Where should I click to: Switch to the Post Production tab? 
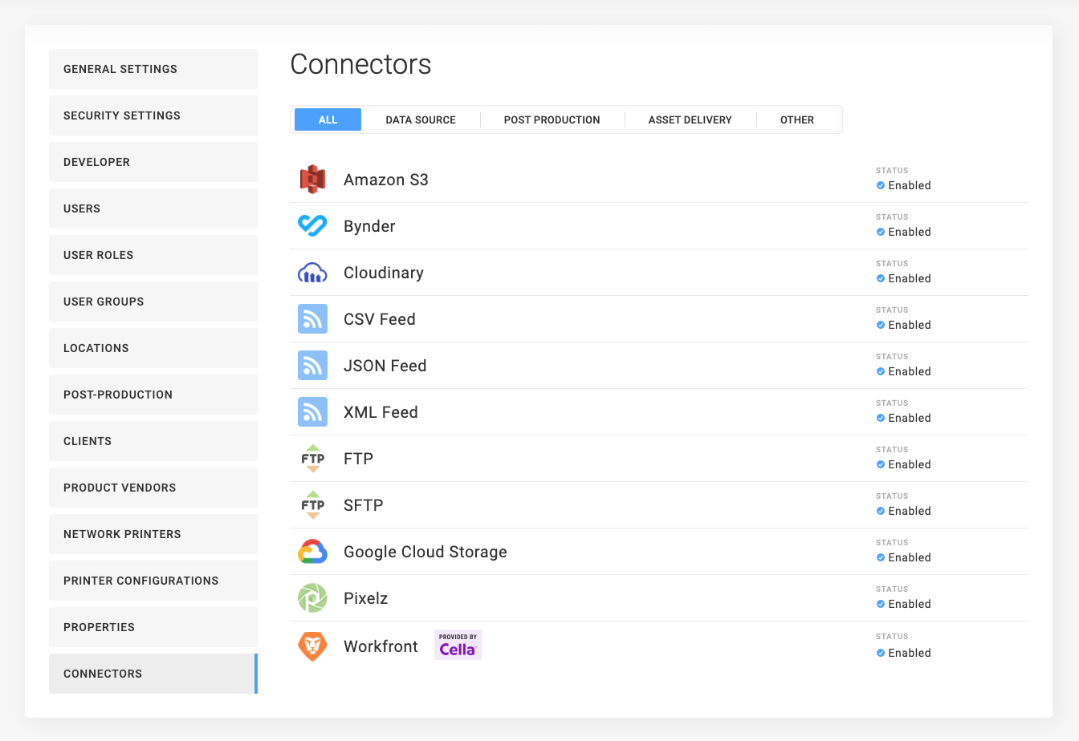click(x=552, y=119)
